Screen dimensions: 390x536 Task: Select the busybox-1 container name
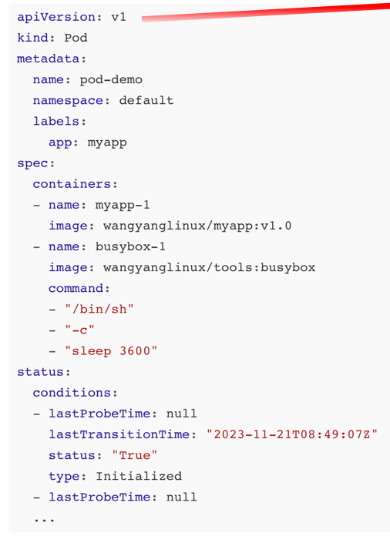130,246
